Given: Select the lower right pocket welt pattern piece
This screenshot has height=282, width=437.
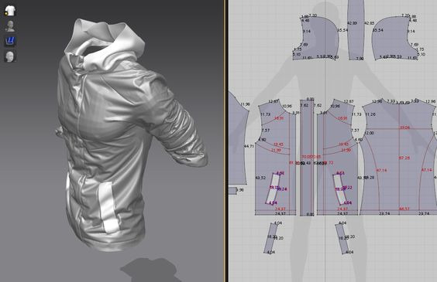Looking at the screenshot, I should tap(341, 239).
